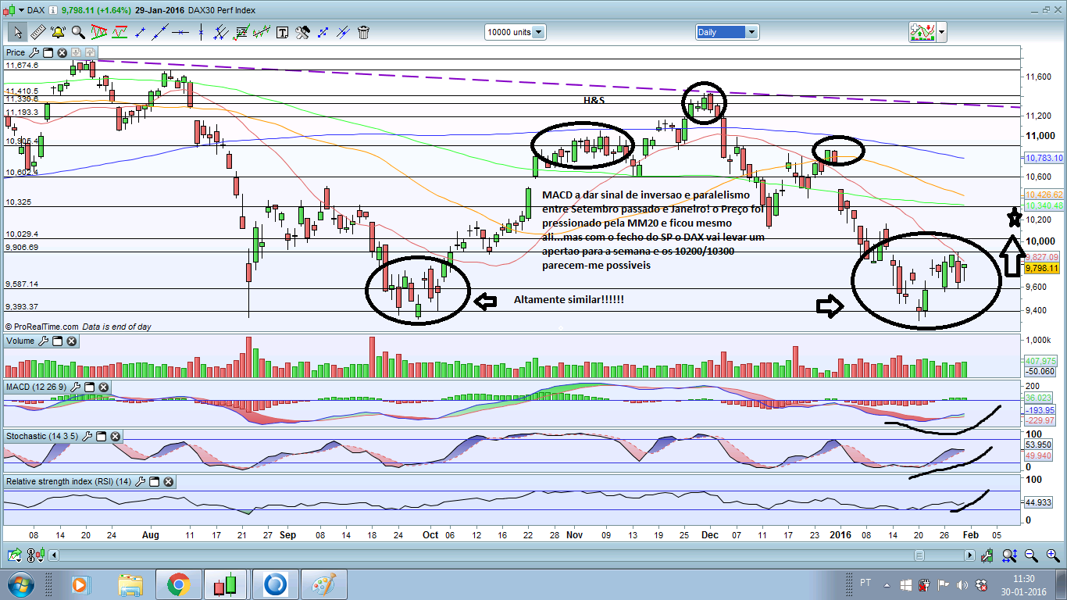Open Google Chrome from the taskbar
Screen dimensions: 1067x600
pyautogui.click(x=178, y=584)
